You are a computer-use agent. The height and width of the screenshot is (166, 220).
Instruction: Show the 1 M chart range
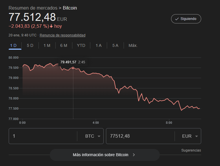[47, 45]
